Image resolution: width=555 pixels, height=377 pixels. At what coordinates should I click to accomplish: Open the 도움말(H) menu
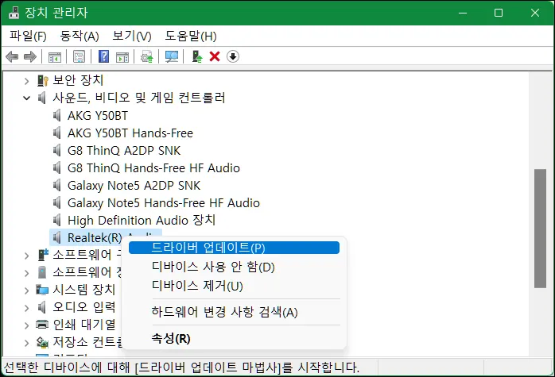coord(190,36)
